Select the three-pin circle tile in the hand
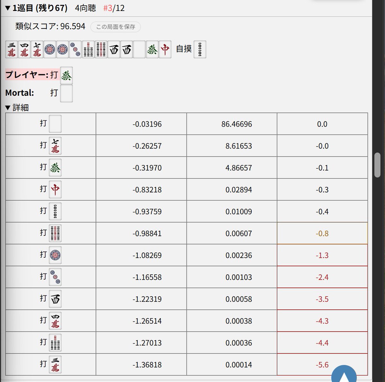The height and width of the screenshot is (382, 385). click(x=75, y=49)
